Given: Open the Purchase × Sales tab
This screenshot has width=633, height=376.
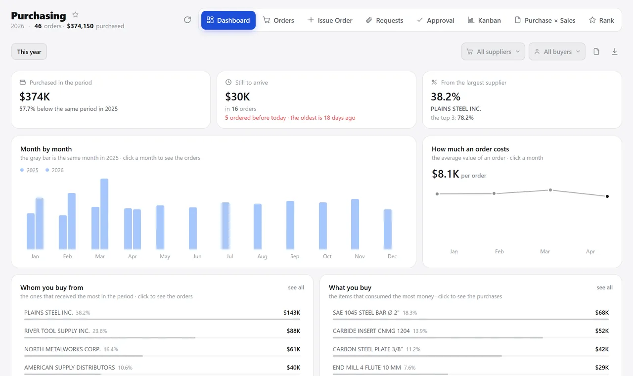Looking at the screenshot, I should (545, 20).
